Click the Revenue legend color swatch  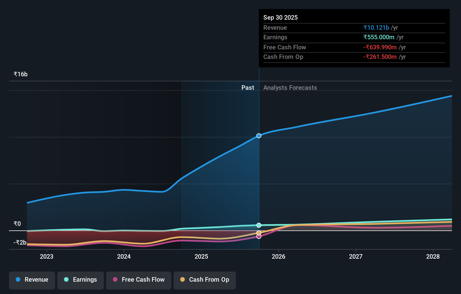pos(18,280)
